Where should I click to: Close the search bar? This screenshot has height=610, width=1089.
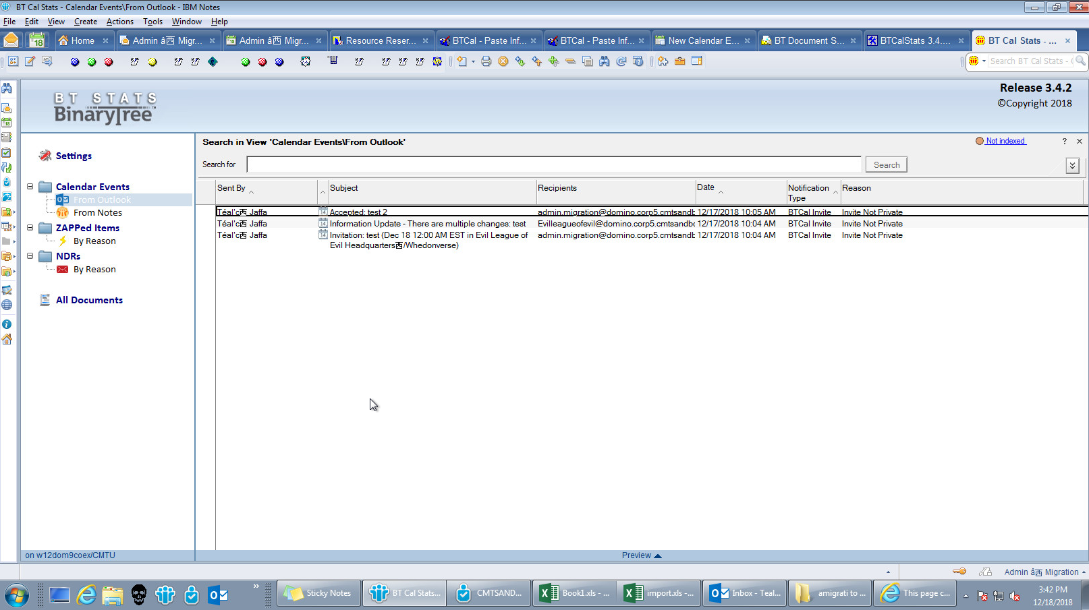[x=1080, y=142]
